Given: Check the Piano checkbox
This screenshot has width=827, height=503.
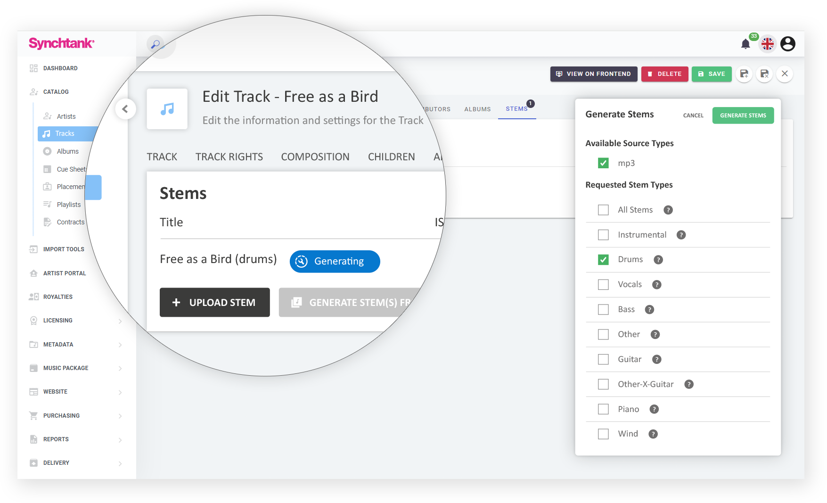Looking at the screenshot, I should pos(603,409).
